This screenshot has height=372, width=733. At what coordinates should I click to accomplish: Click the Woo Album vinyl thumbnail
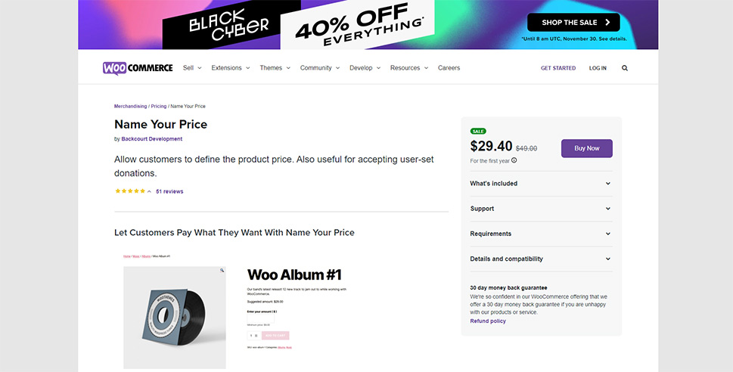175,316
